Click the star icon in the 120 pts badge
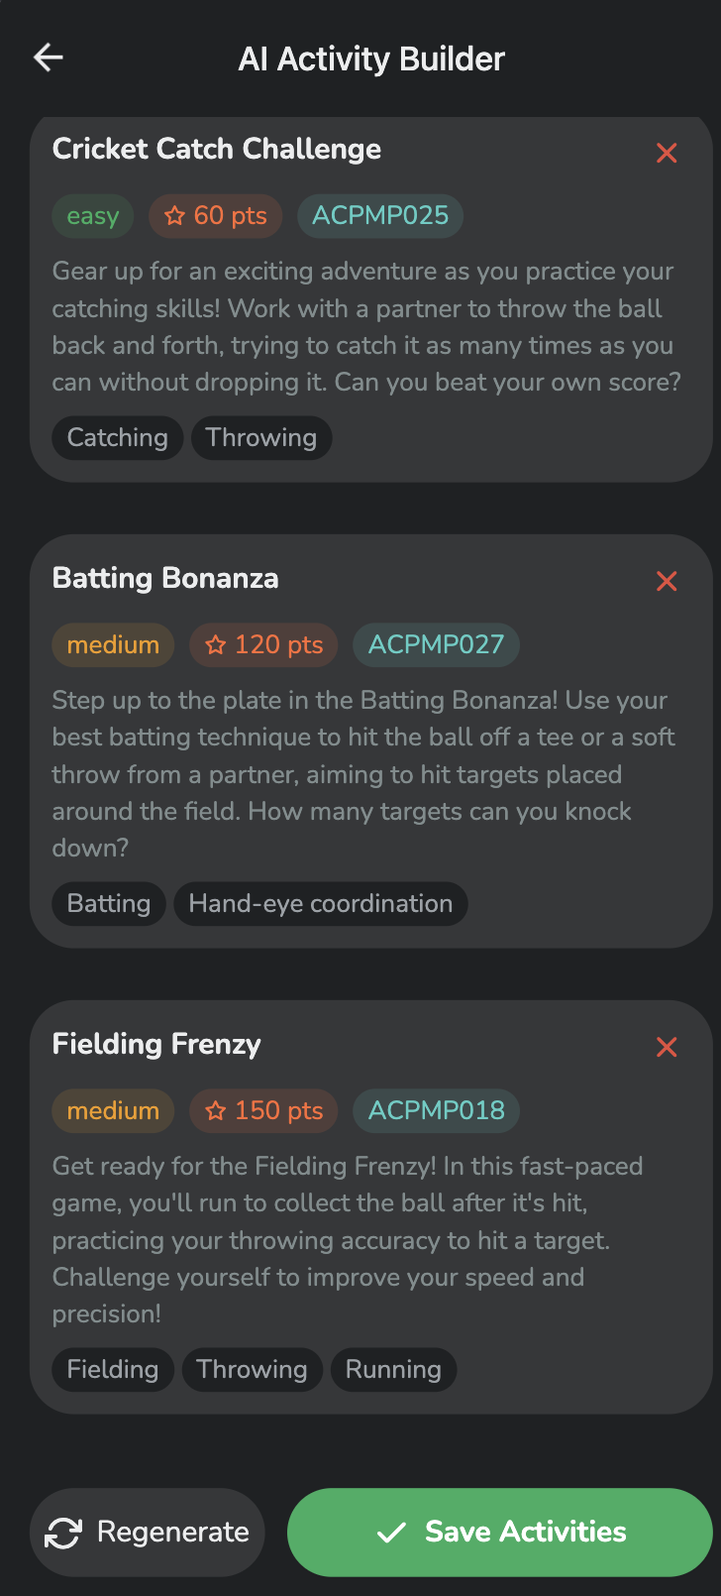This screenshot has height=1596, width=721. pyautogui.click(x=215, y=644)
